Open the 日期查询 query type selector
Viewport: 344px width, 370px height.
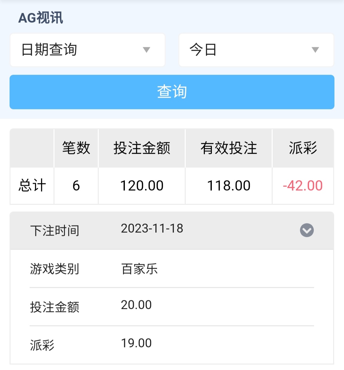point(87,50)
